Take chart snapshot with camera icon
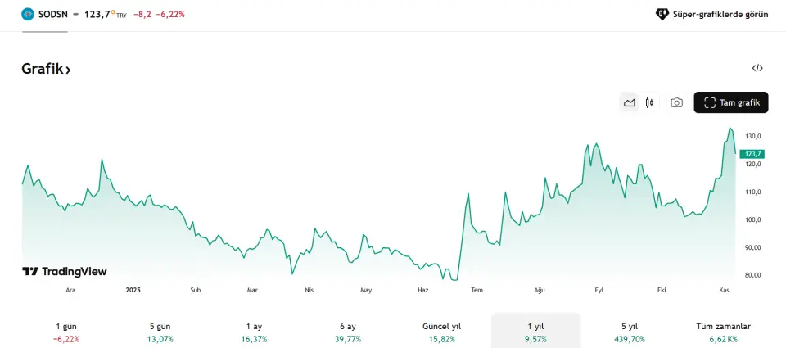The image size is (786, 348). pyautogui.click(x=676, y=102)
